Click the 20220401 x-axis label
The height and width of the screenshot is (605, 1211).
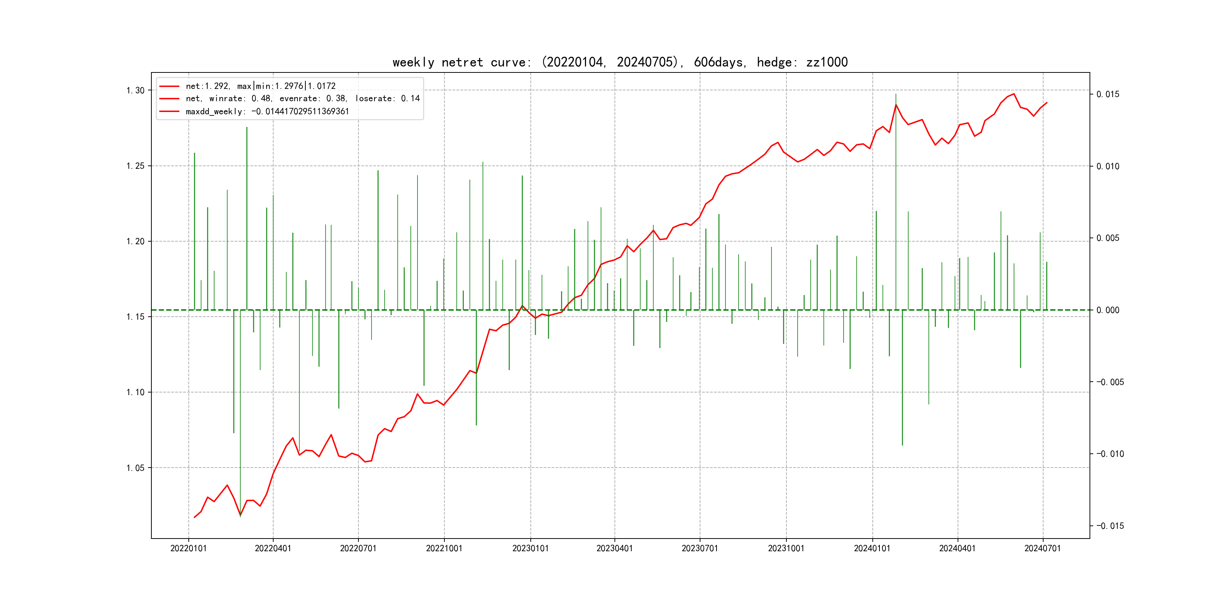(273, 548)
